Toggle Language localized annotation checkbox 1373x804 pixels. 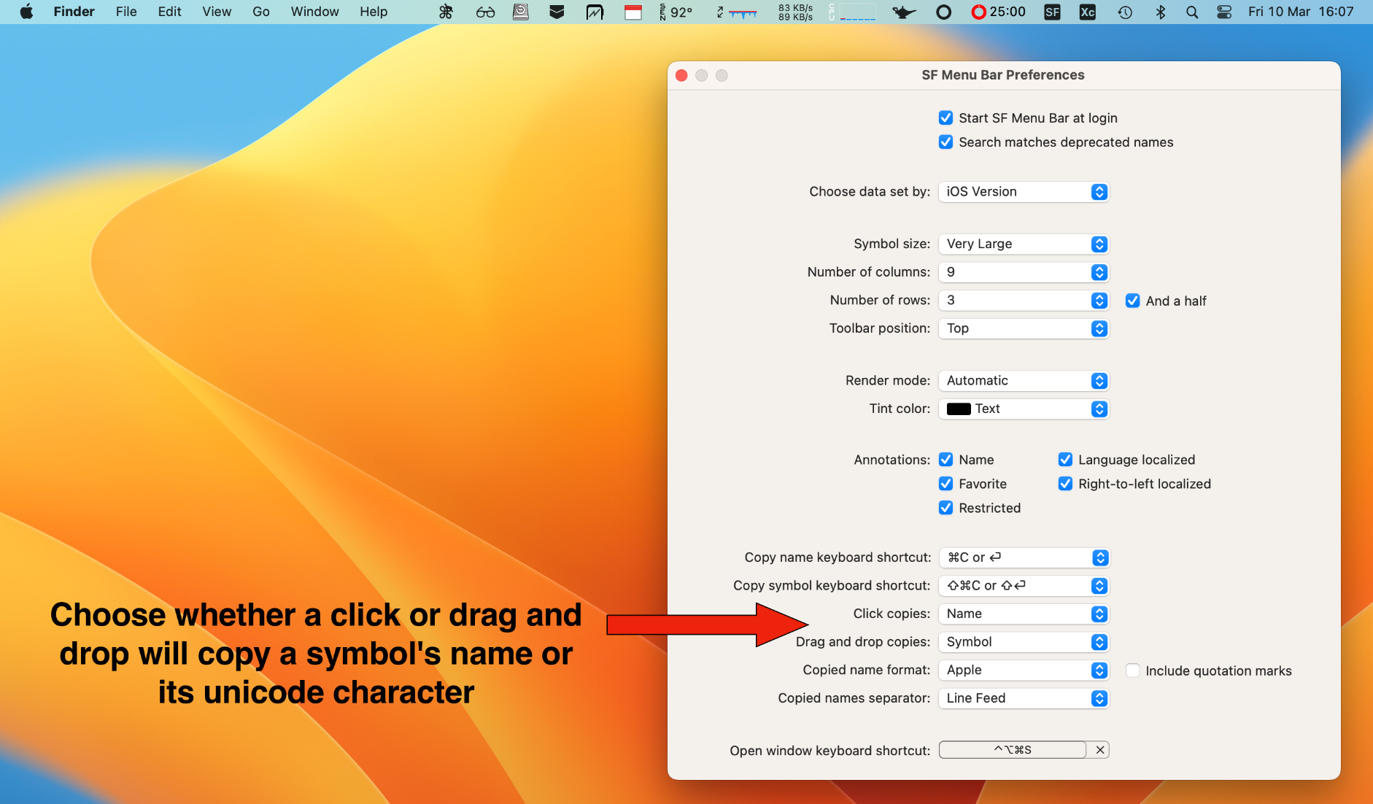pyautogui.click(x=1065, y=460)
